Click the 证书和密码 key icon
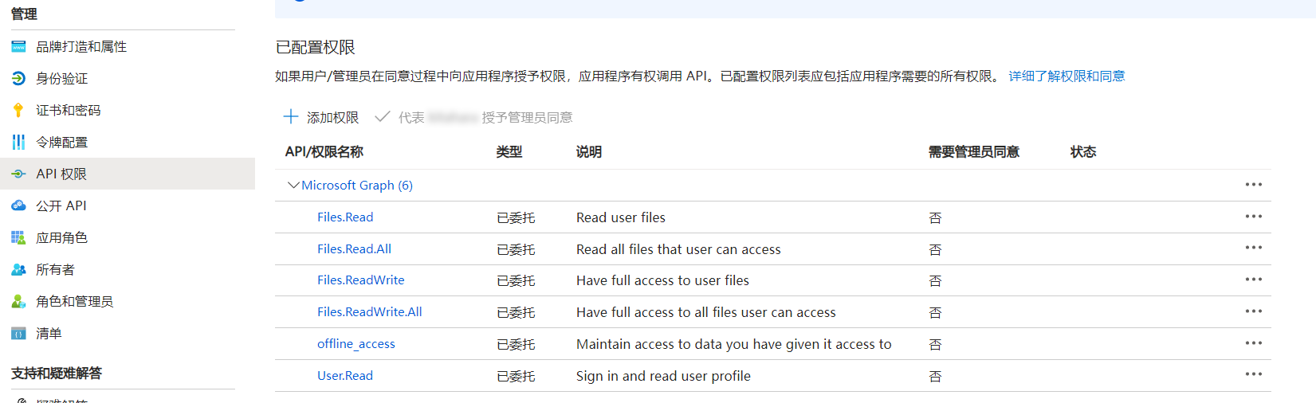The height and width of the screenshot is (403, 1316). [18, 111]
